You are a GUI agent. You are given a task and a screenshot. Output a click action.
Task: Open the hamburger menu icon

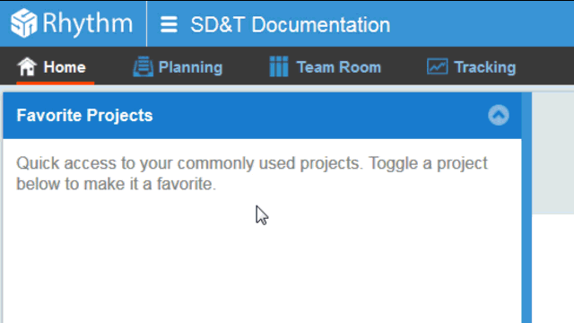[169, 24]
